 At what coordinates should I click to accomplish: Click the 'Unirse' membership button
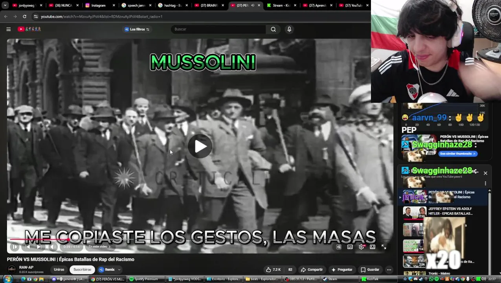pos(59,270)
